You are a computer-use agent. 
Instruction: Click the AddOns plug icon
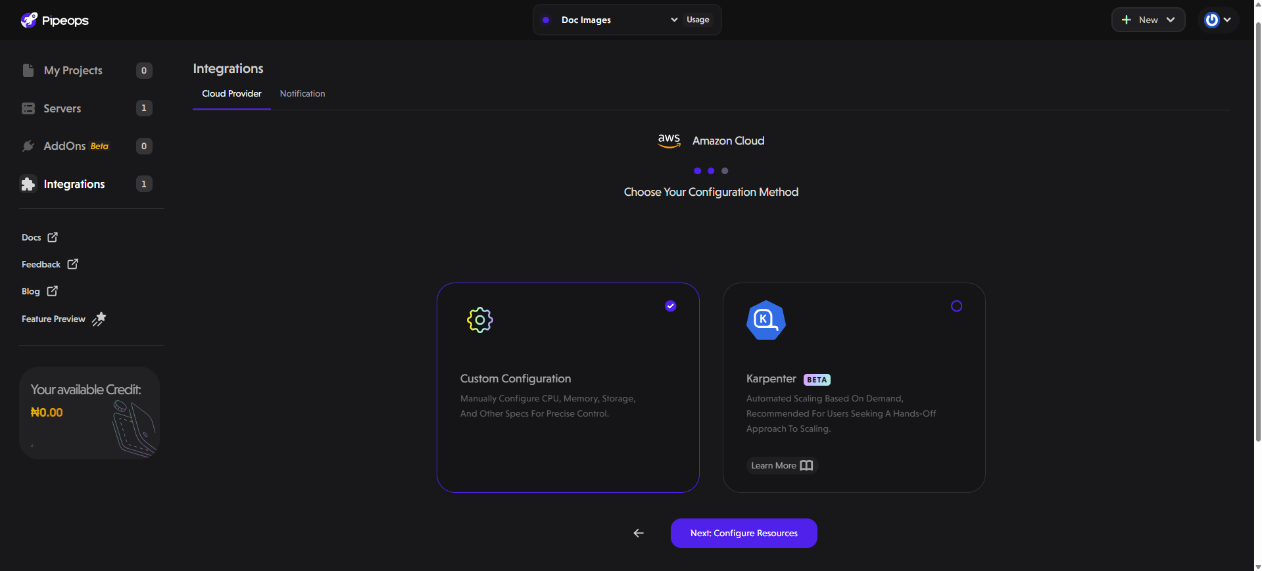pyautogui.click(x=28, y=146)
